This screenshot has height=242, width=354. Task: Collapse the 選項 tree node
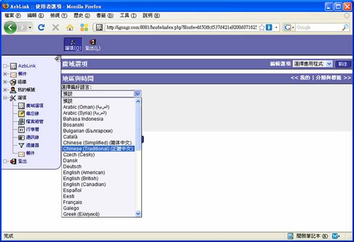point(5,98)
